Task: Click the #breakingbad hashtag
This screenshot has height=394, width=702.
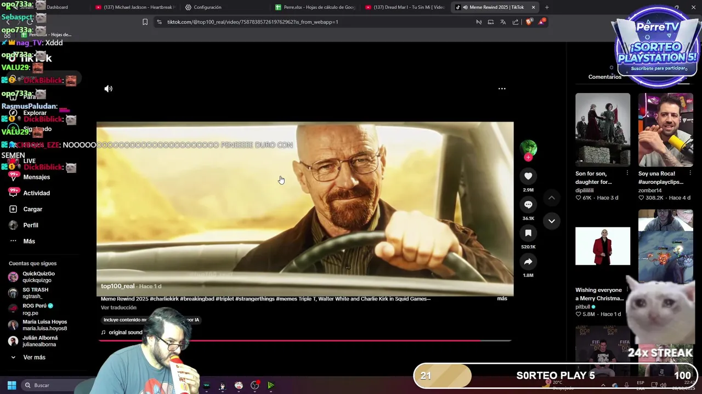Action: pos(197,299)
